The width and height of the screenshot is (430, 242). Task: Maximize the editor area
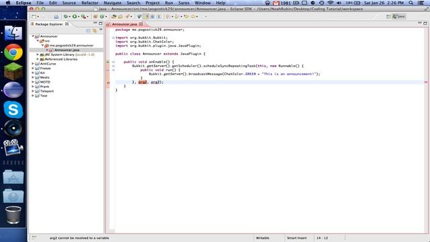coord(425,24)
